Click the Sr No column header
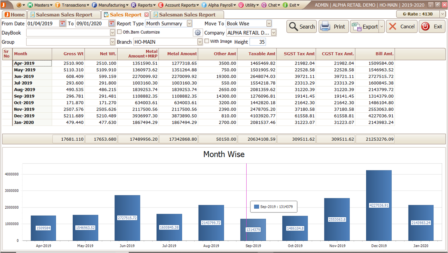448x253 pixels. tap(7, 54)
